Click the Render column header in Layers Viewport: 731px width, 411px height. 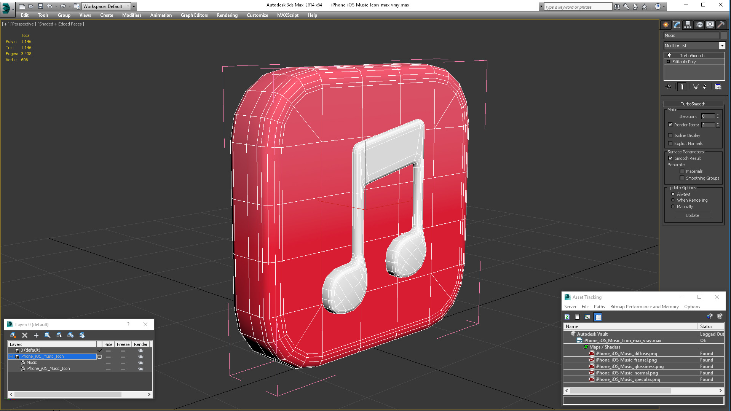[x=140, y=344]
